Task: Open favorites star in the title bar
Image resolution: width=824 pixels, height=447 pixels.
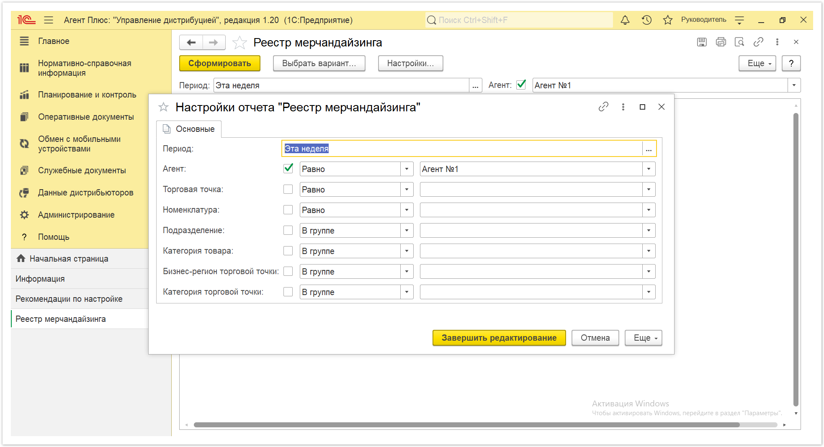Action: [668, 20]
